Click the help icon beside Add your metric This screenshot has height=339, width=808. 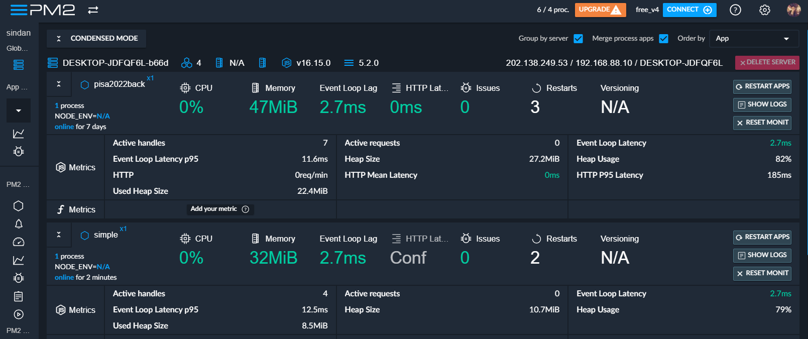(246, 209)
